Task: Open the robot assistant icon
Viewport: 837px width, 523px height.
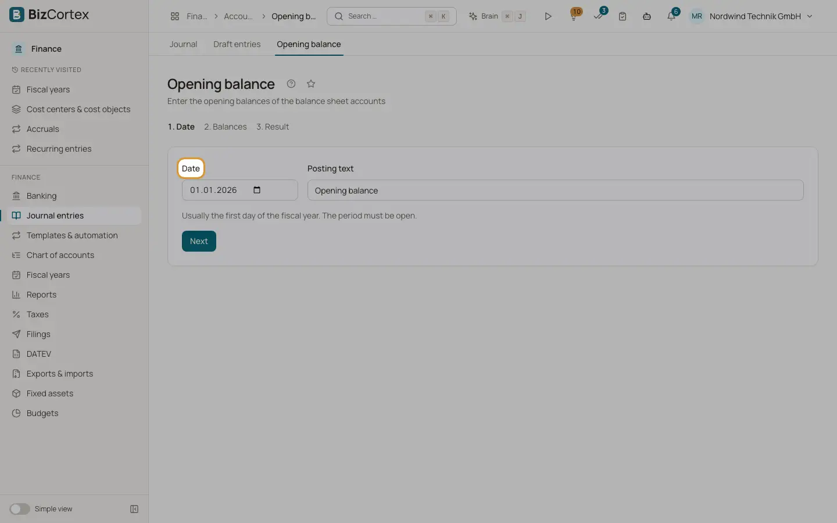Action: point(647,16)
